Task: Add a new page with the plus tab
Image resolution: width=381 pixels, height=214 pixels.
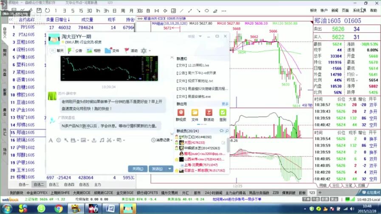Action: (x=320, y=193)
